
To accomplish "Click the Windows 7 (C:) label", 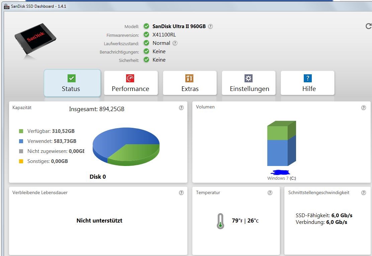I will [x=282, y=178].
